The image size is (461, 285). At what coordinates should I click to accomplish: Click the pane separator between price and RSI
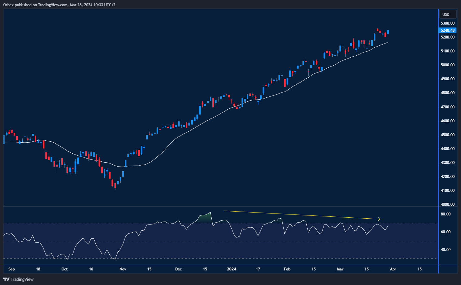point(220,206)
